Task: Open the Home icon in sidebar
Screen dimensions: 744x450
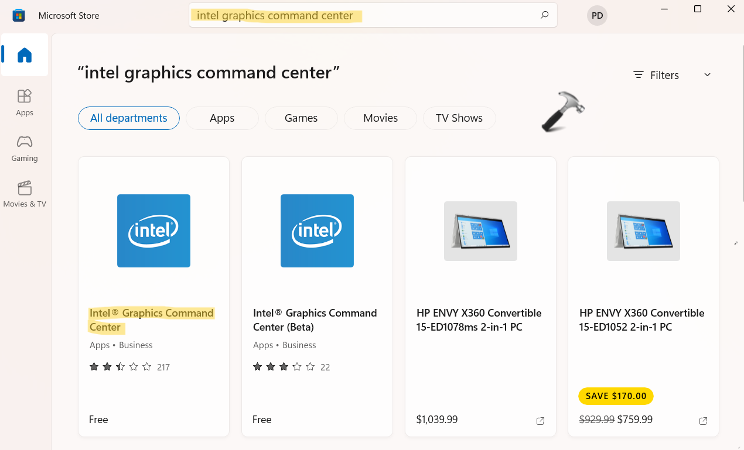Action: [x=25, y=55]
